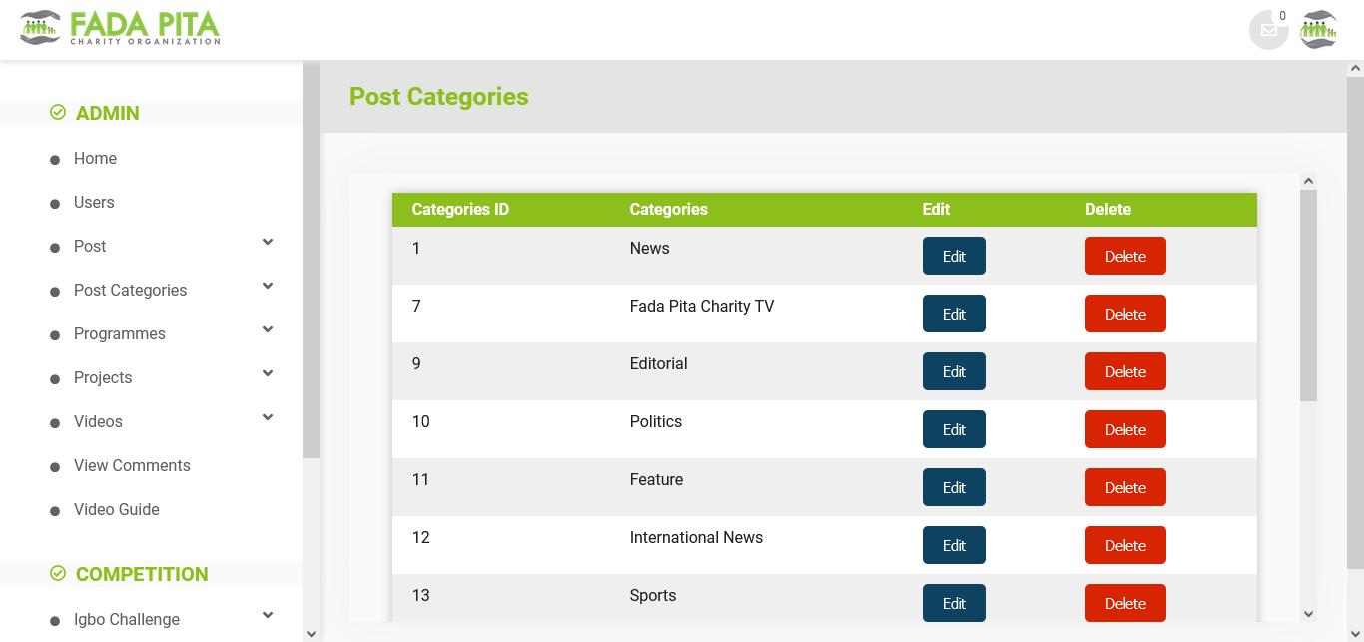Delete the International News category

[x=1125, y=545]
